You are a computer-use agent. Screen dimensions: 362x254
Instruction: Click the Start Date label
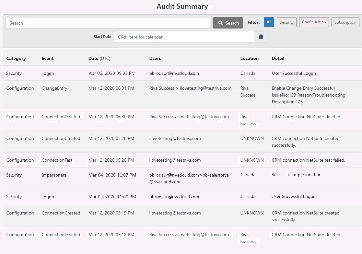(102, 37)
